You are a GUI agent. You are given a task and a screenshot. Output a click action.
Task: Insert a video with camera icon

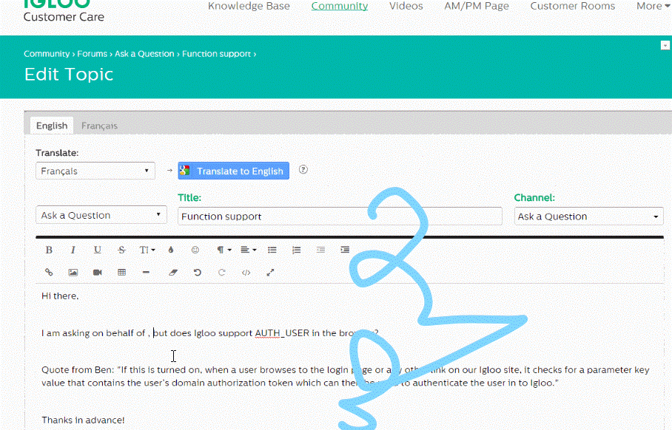[x=98, y=273]
